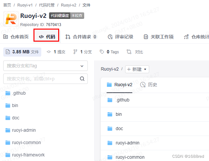Open the 搜索分支和Tag branch dropdown
Viewport: 209px width, 161px height.
click(x=46, y=66)
